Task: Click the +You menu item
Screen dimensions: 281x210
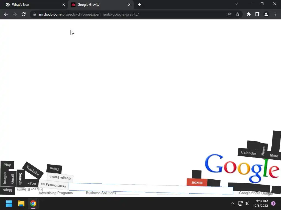Action: 32,183
